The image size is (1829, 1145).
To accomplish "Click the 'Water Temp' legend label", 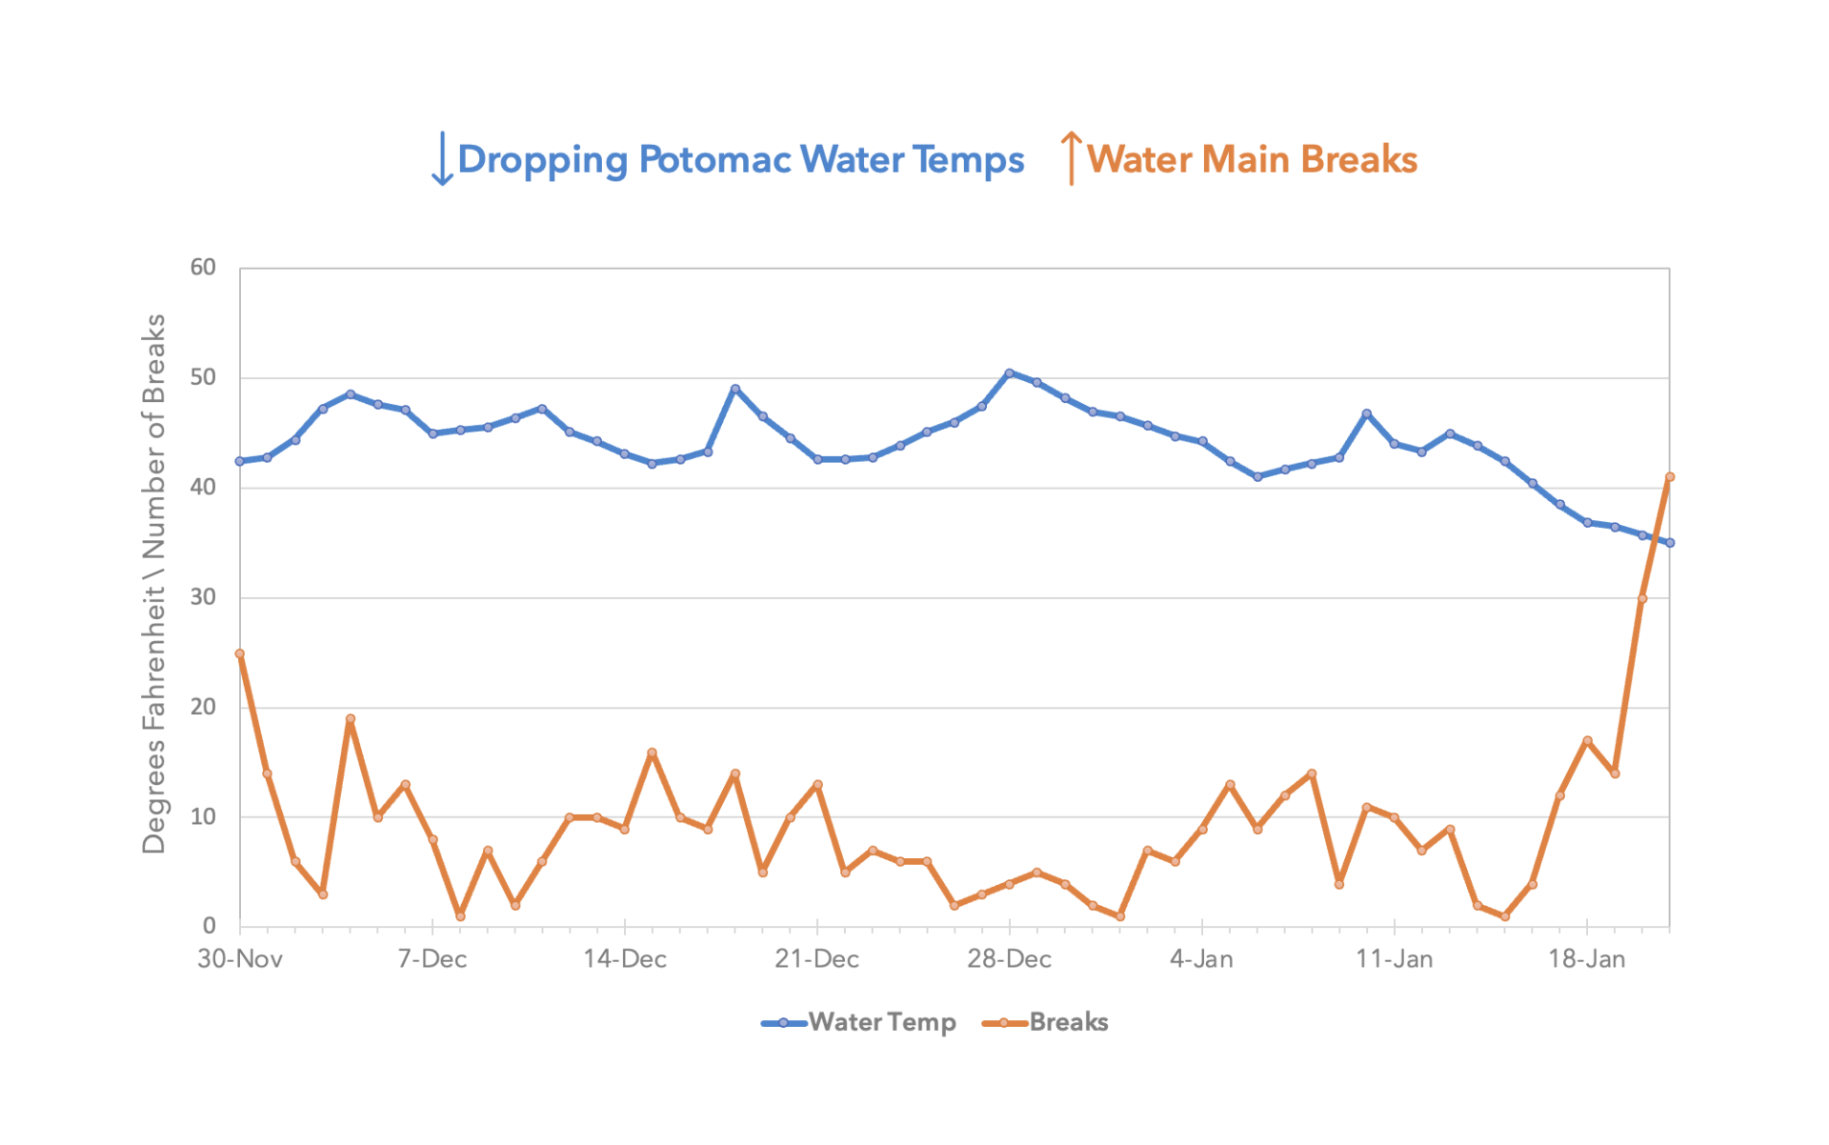I will point(882,1022).
